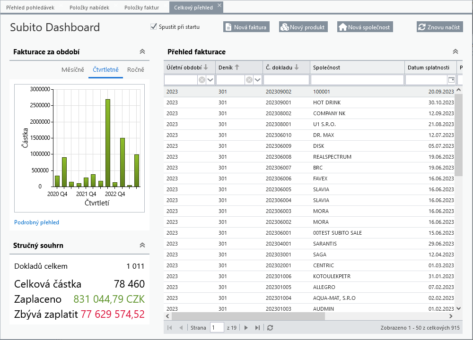
Task: Switch to the Položky faktur tab
Action: 141,8
